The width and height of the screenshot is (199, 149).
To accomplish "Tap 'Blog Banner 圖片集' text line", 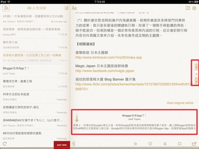I will [x=105, y=79].
